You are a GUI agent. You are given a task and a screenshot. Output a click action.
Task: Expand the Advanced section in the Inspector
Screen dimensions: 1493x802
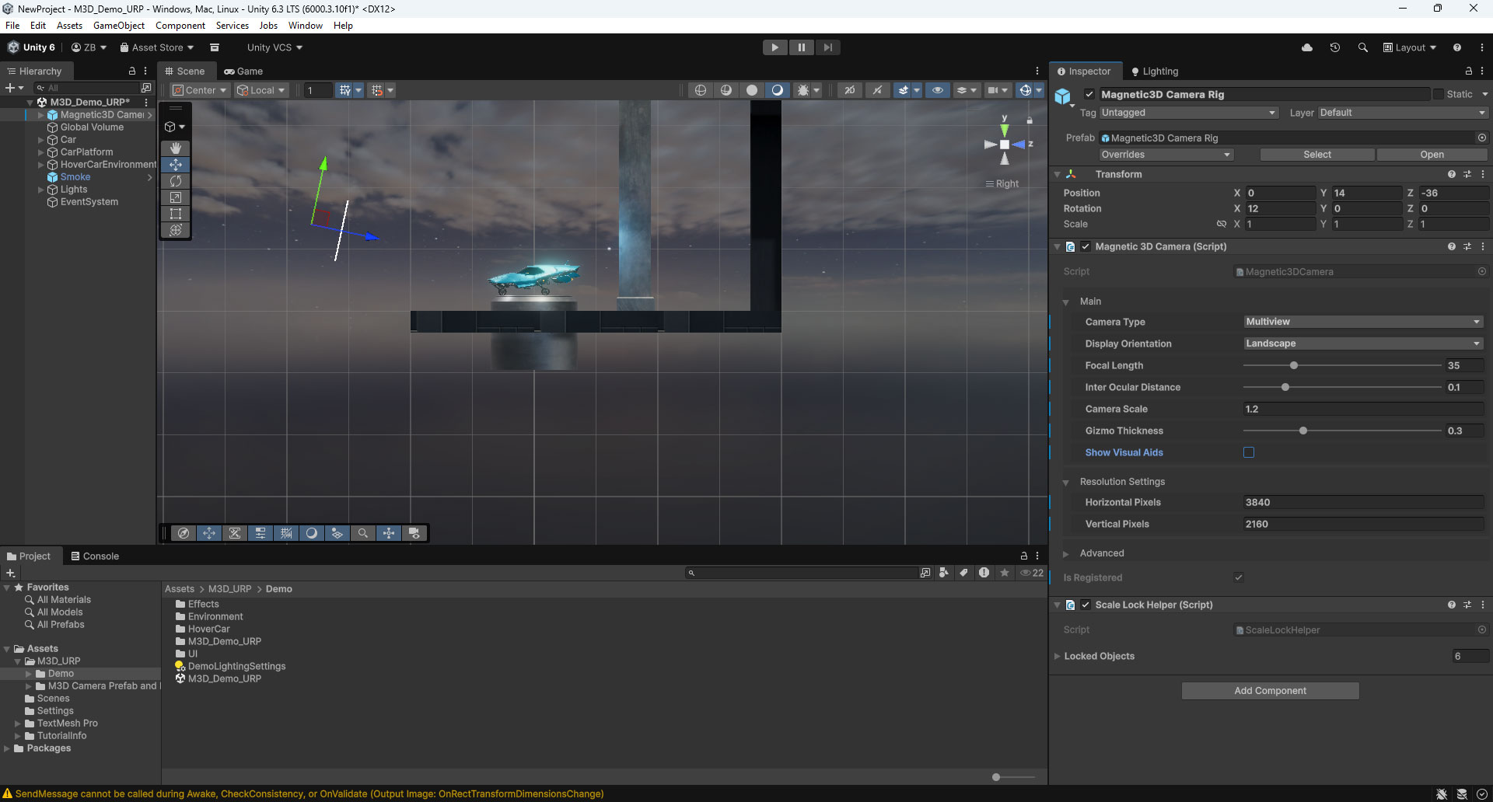pos(1067,553)
